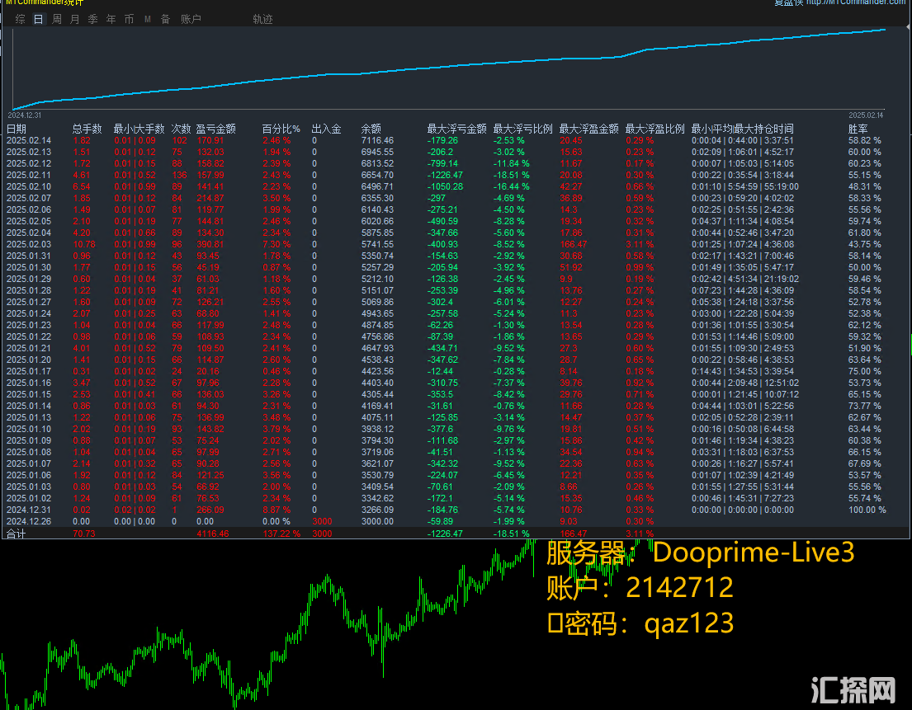Click the 百分比% column header
The image size is (912, 710).
click(x=281, y=129)
